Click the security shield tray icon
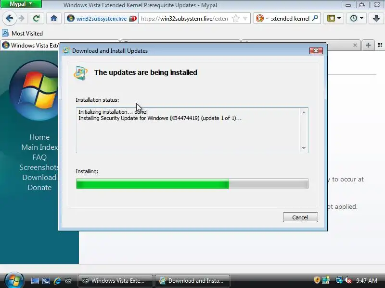This screenshot has height=288, width=385. [x=317, y=280]
